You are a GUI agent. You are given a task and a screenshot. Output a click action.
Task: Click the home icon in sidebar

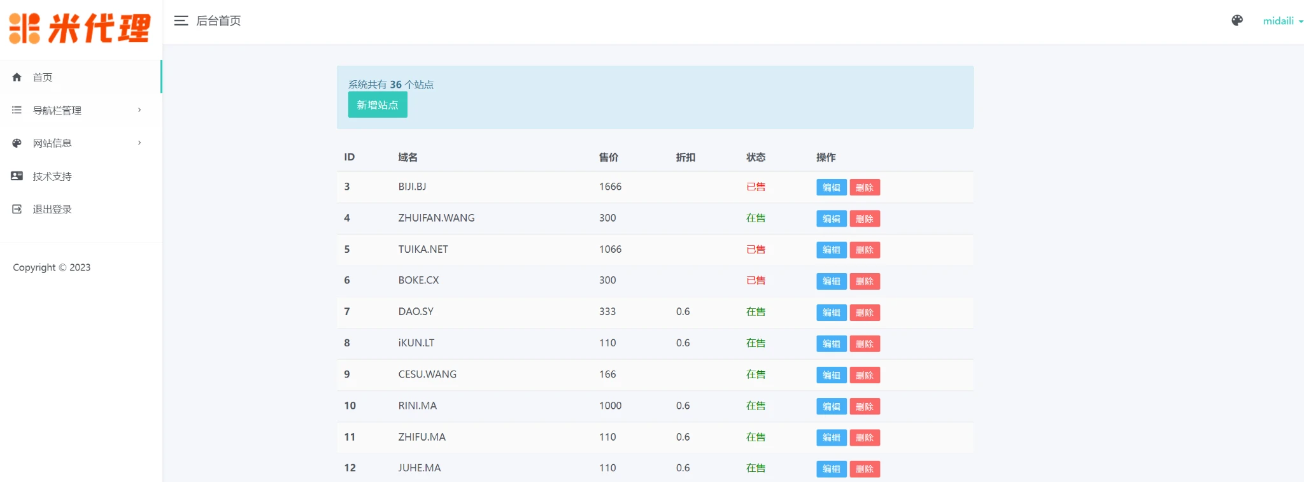click(x=17, y=77)
